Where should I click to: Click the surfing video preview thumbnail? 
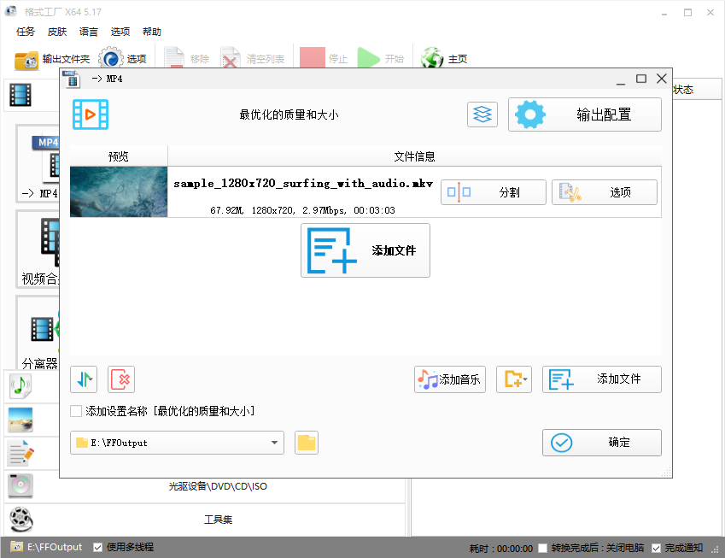pos(118,190)
